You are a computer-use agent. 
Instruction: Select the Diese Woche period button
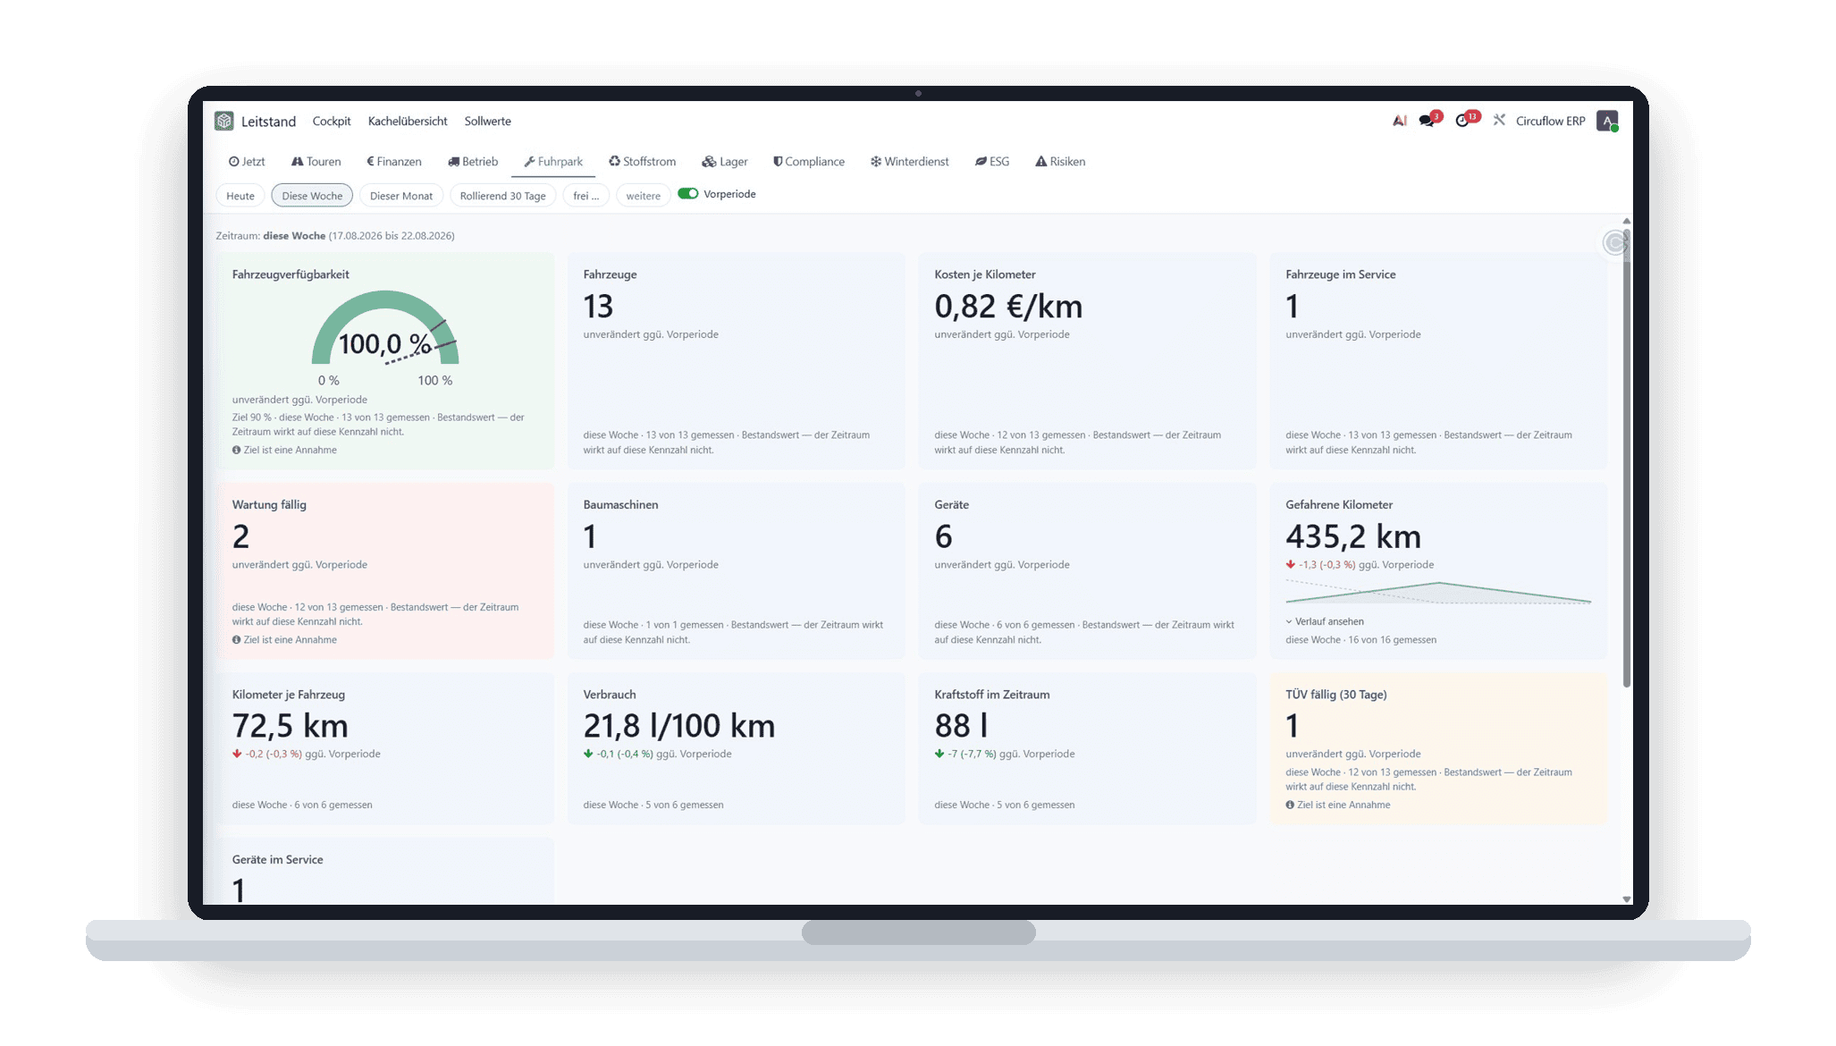(x=312, y=196)
